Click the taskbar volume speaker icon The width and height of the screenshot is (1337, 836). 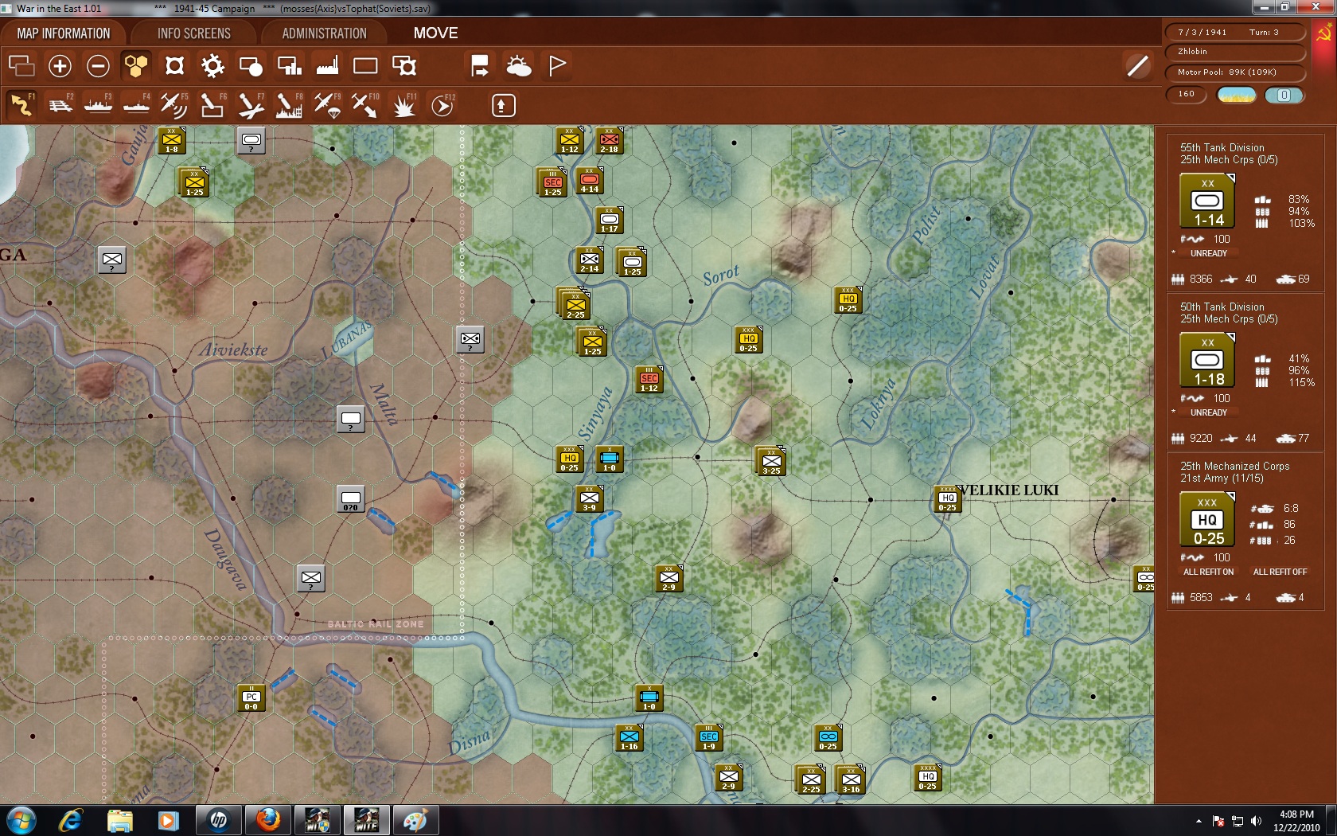click(1256, 821)
